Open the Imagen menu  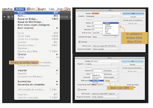click(42, 9)
